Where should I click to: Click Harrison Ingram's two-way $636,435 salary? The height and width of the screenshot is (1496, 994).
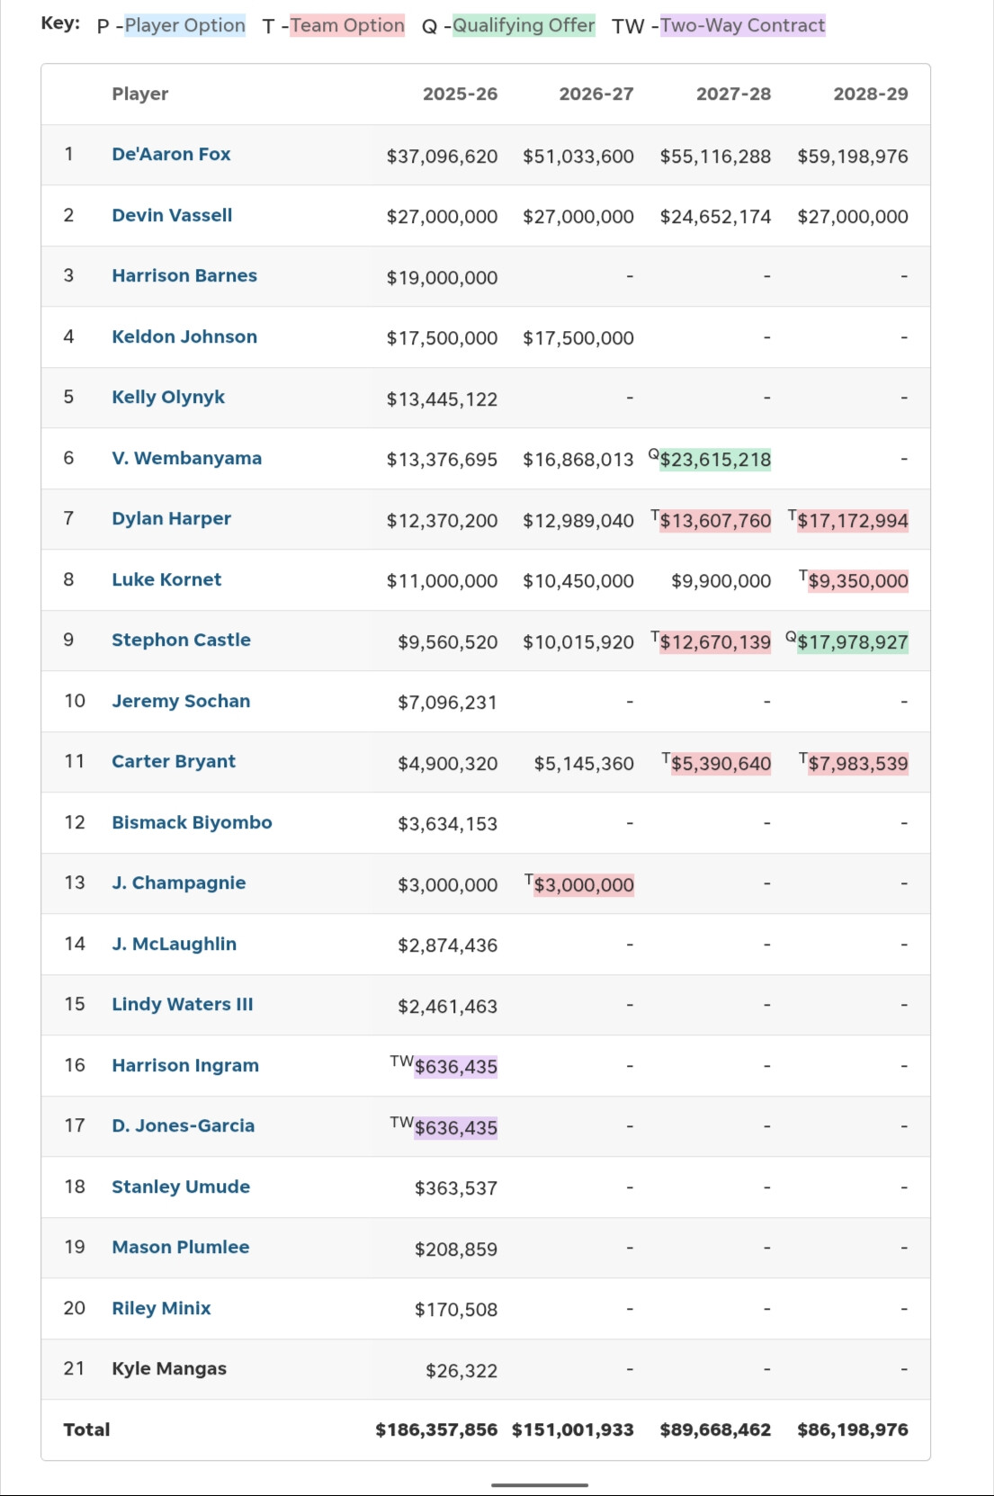point(455,1067)
